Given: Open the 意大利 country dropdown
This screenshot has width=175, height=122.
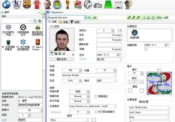Looking at the screenshot, I should (x=120, y=60).
